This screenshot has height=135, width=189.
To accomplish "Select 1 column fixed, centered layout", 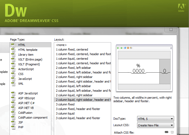I will click(82, 49).
